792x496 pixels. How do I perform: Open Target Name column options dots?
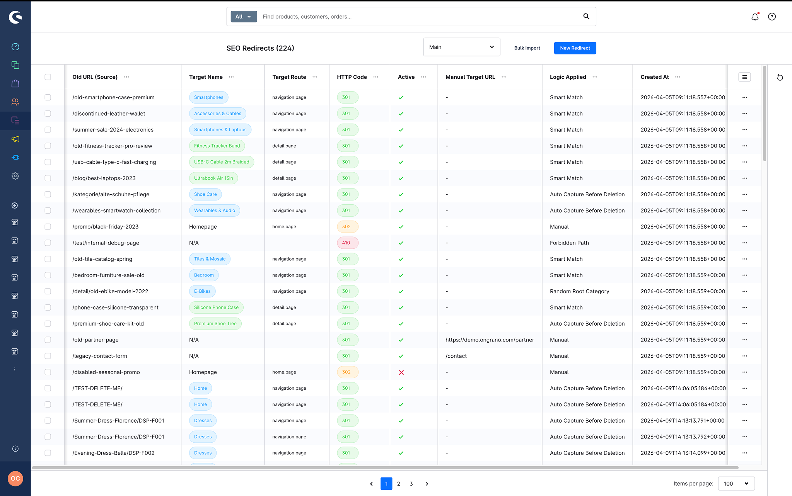coord(231,77)
